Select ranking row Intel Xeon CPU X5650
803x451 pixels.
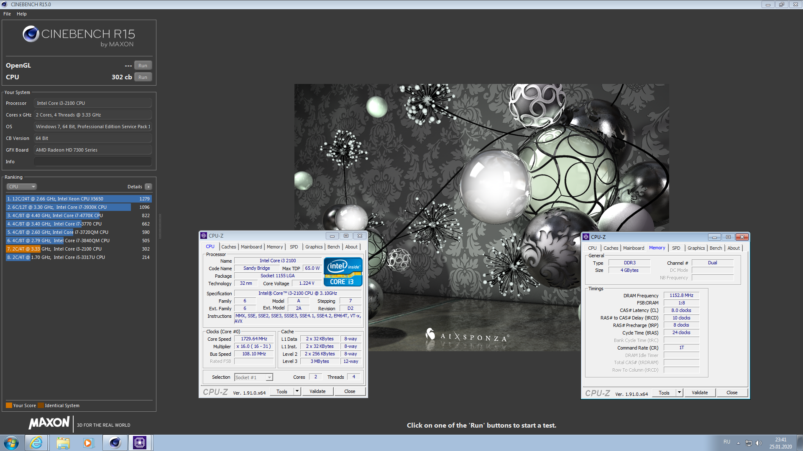tap(79, 199)
